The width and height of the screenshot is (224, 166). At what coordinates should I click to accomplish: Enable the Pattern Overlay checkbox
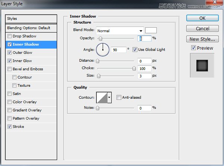coord(9,119)
